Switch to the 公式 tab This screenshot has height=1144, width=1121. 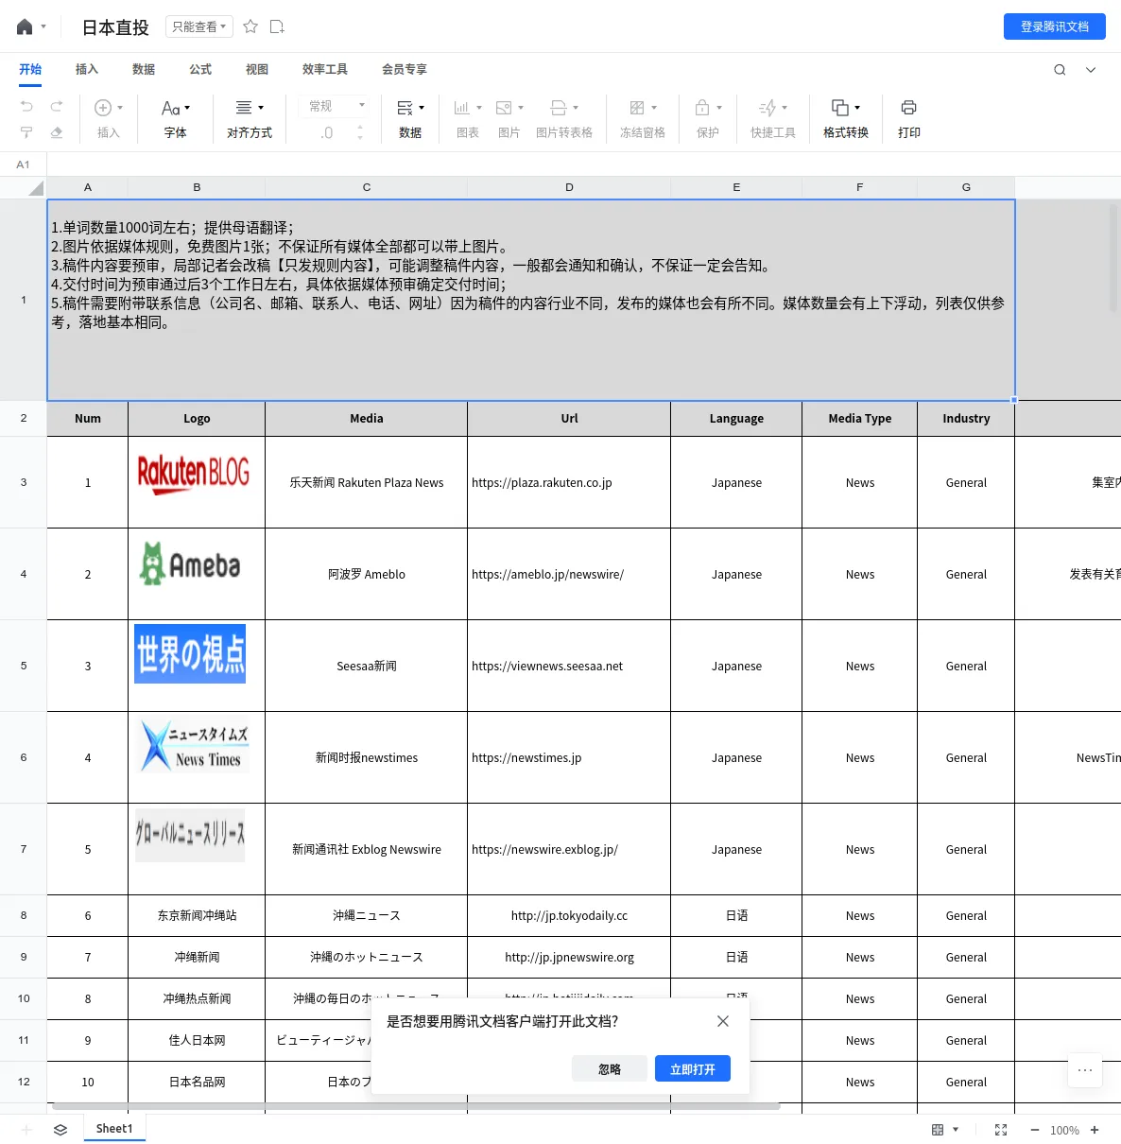pos(200,69)
